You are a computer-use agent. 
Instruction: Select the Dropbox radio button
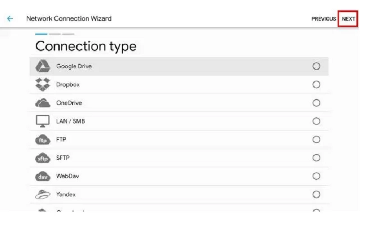tap(316, 85)
